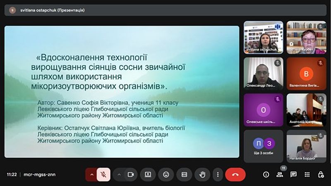Unmute the microphone in the call bar
Viewport: 331px width, 186px height.
103,174
